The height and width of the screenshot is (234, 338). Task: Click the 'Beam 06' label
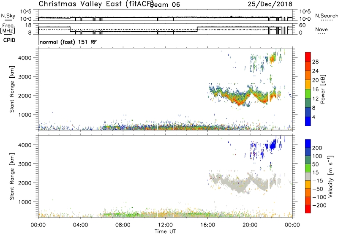(x=166, y=5)
